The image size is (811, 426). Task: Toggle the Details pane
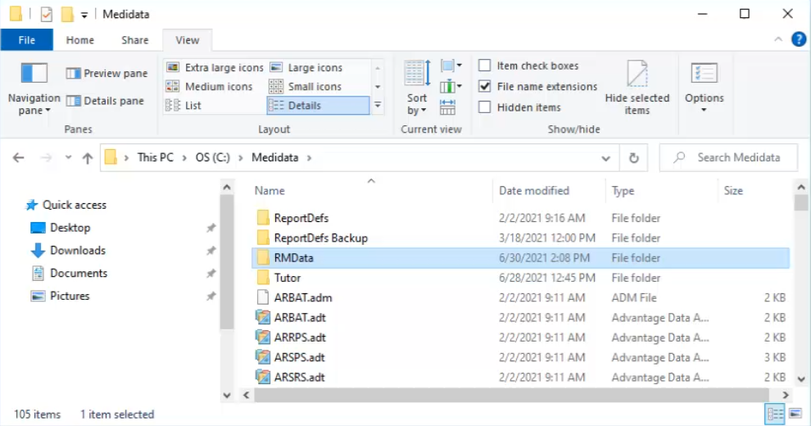105,101
